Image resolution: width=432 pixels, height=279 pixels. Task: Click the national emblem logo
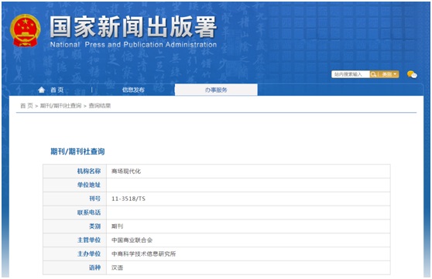click(x=26, y=31)
